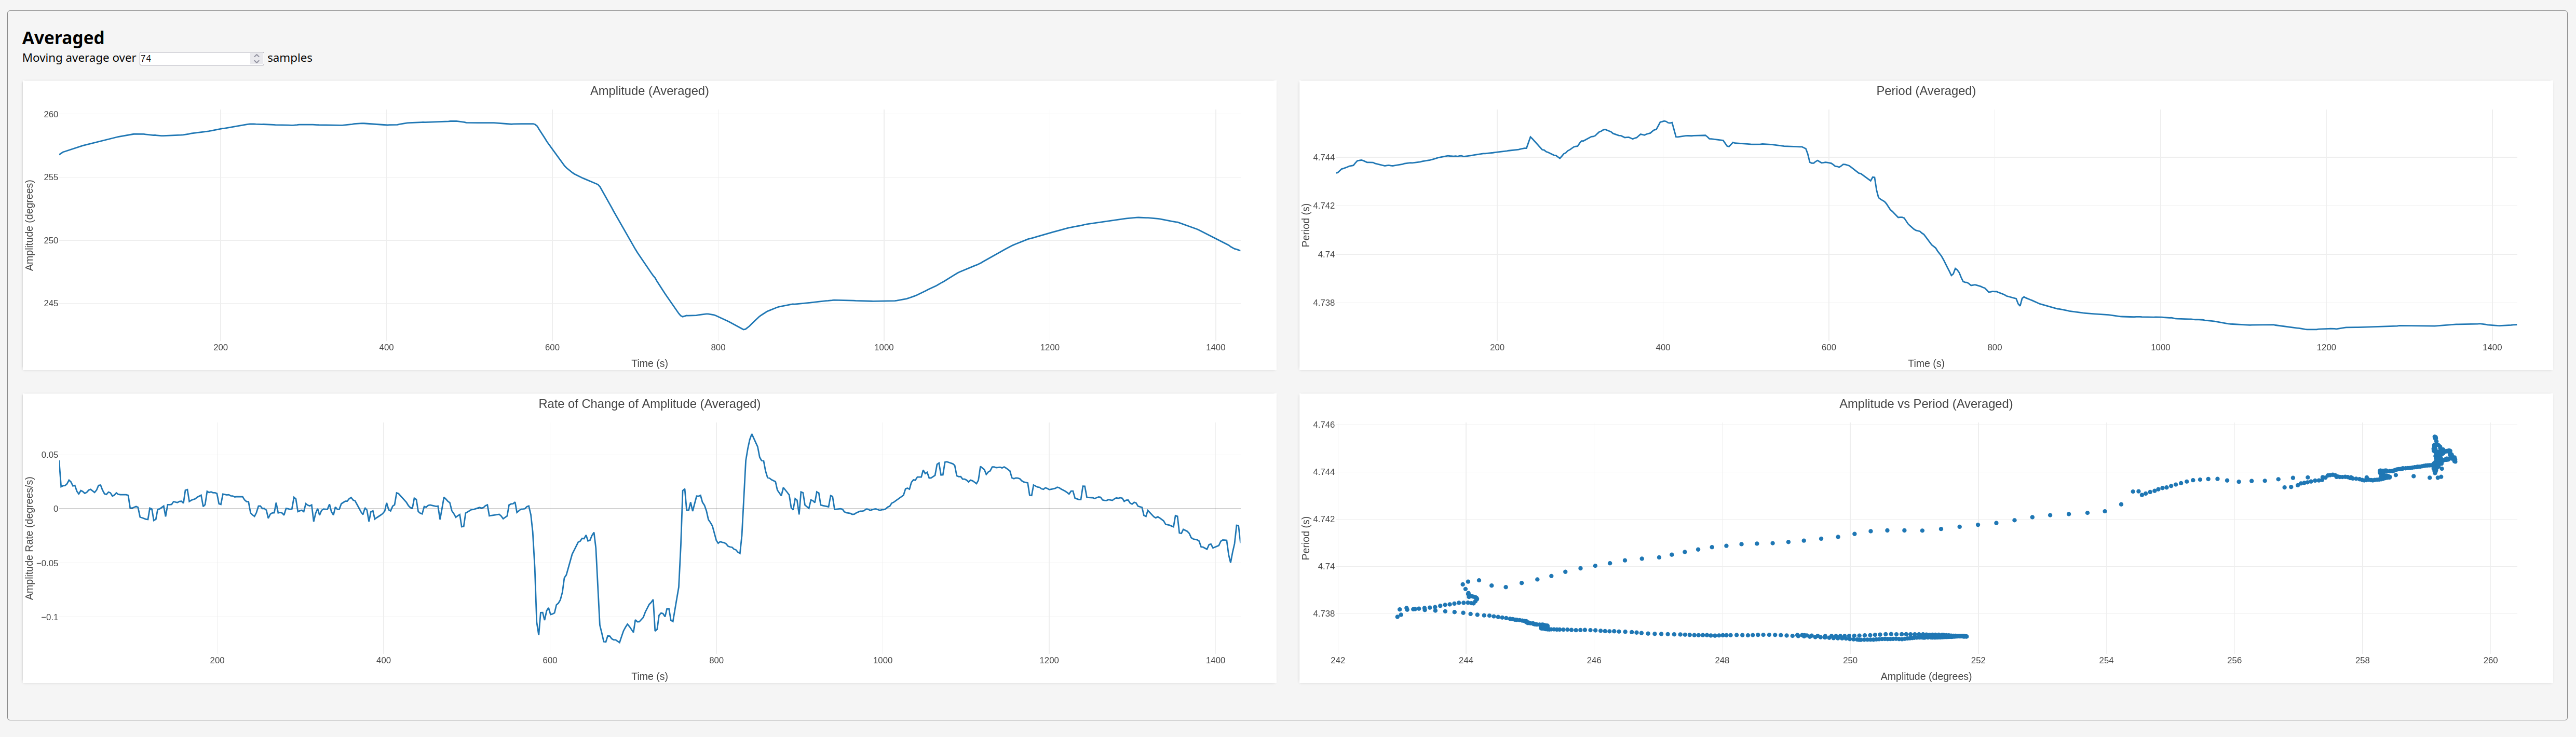Click "Time (s)" label under Rate of Change chart

click(649, 676)
